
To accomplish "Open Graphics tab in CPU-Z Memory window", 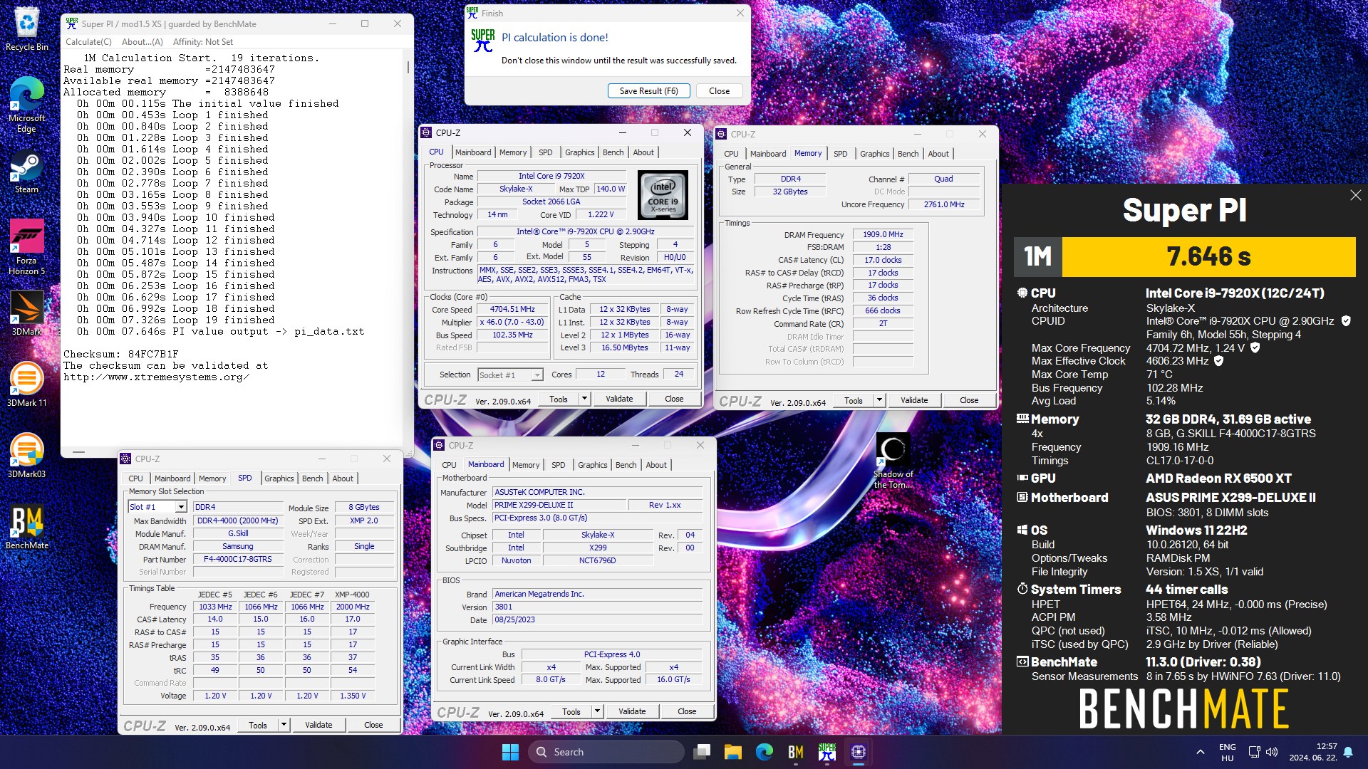I will (x=874, y=154).
